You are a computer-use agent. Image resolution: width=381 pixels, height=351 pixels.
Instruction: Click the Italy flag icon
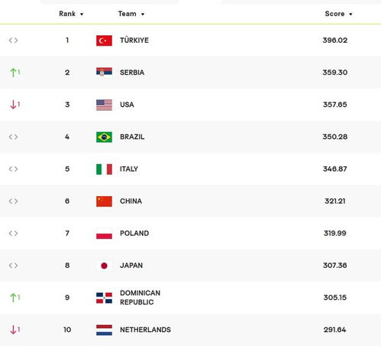[x=104, y=169]
